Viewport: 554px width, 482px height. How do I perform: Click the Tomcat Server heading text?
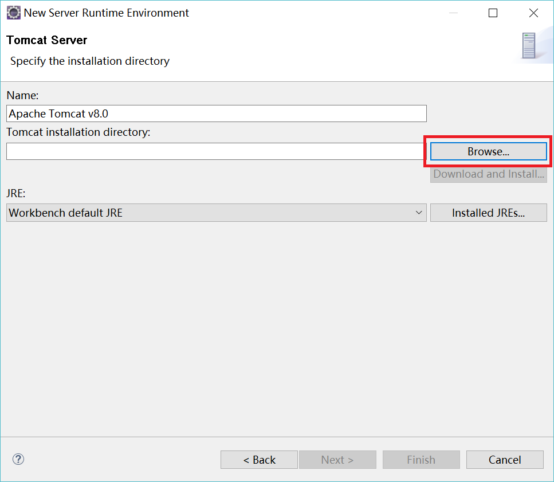[46, 40]
